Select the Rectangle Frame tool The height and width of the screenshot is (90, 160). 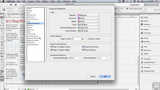pyautogui.click(x=2, y=42)
